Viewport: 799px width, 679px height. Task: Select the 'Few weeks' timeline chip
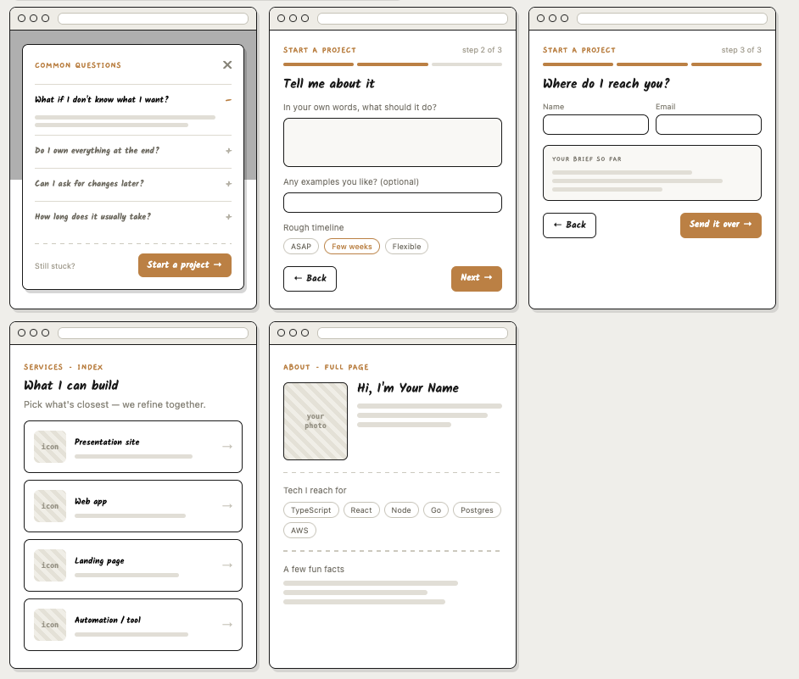(352, 247)
